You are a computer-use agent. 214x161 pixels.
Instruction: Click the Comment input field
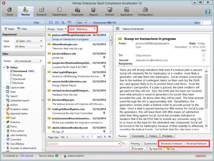point(84,144)
